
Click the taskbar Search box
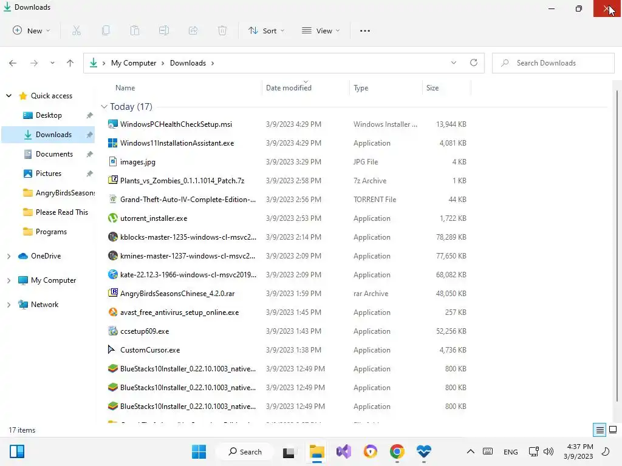tap(245, 451)
